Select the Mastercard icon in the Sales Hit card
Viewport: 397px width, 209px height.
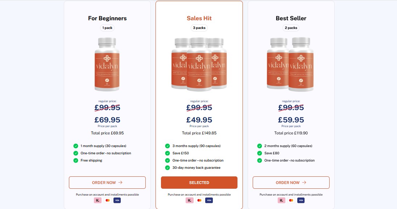pyautogui.click(x=199, y=200)
